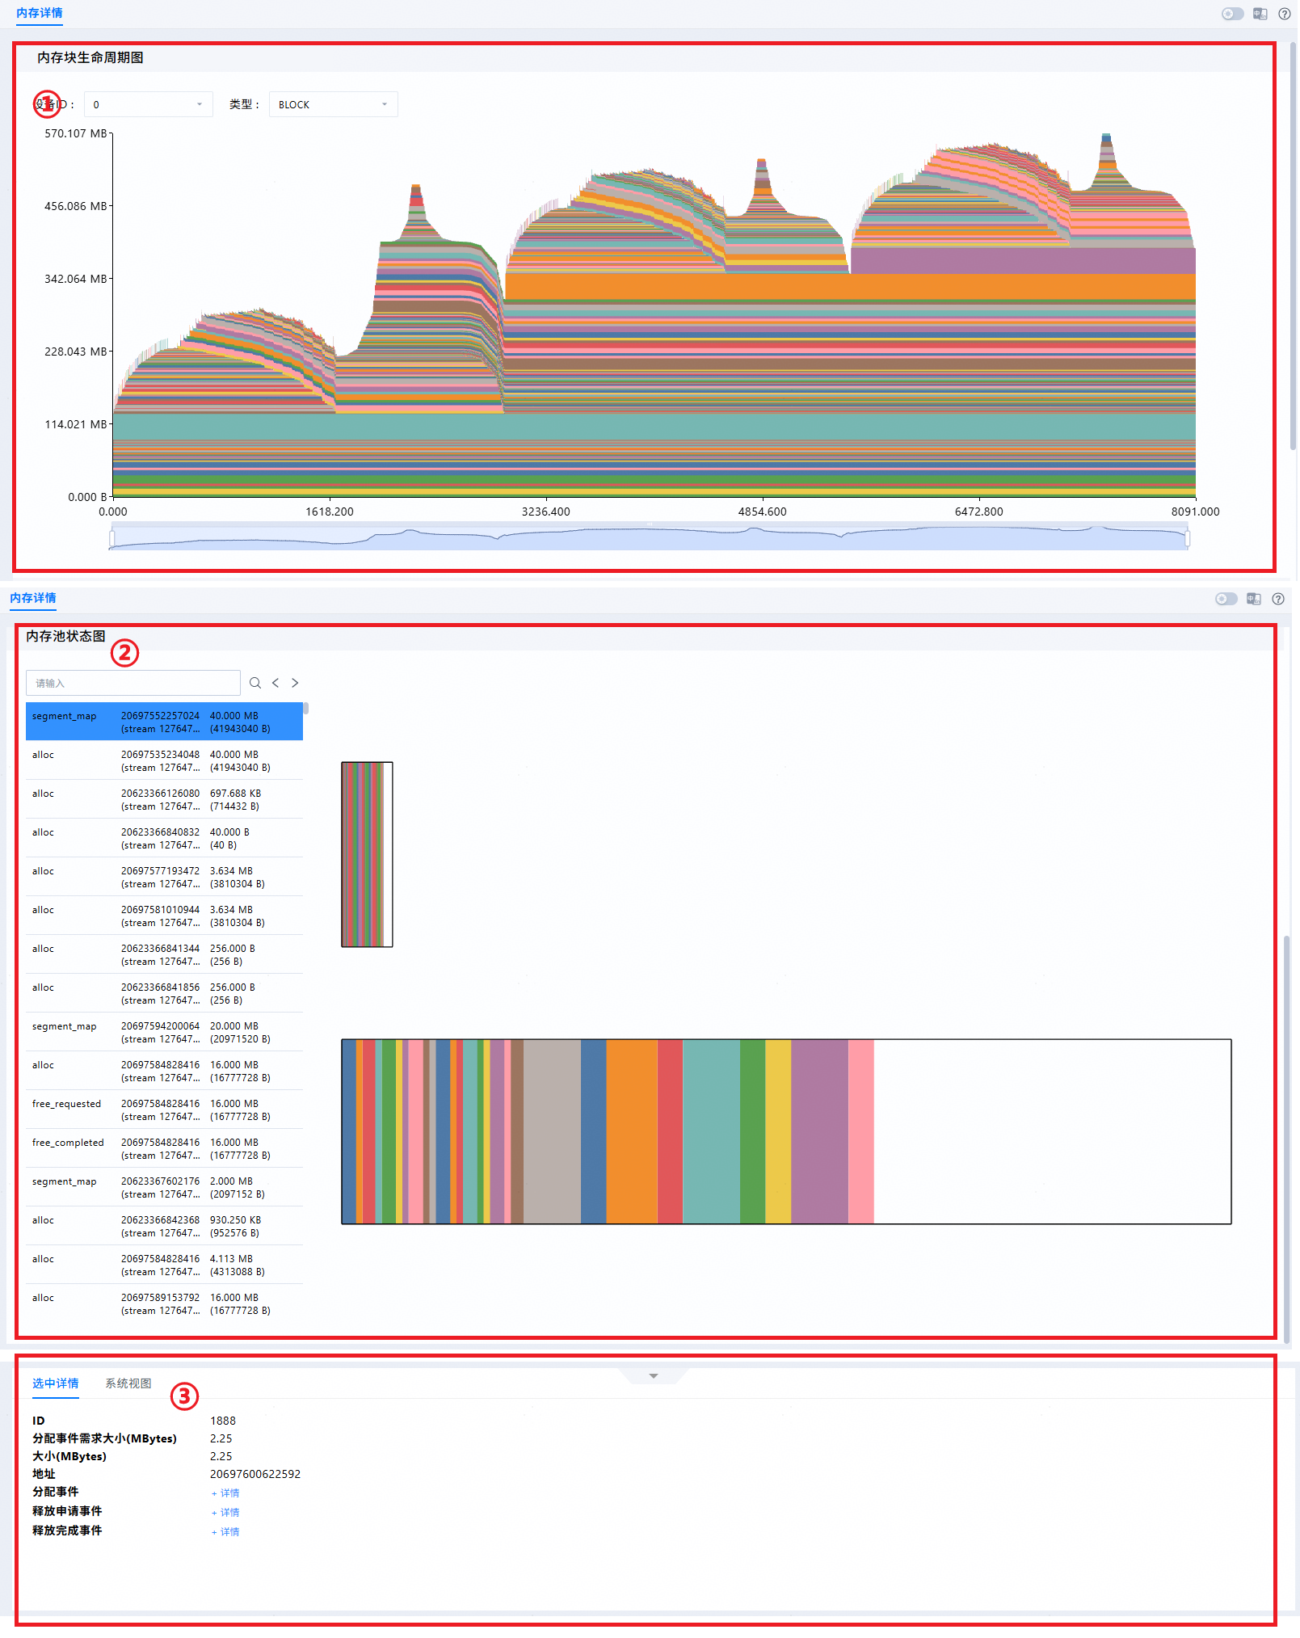This screenshot has width=1300, height=1638.
Task: Select the wide orange block in memory pool
Action: [632, 1131]
